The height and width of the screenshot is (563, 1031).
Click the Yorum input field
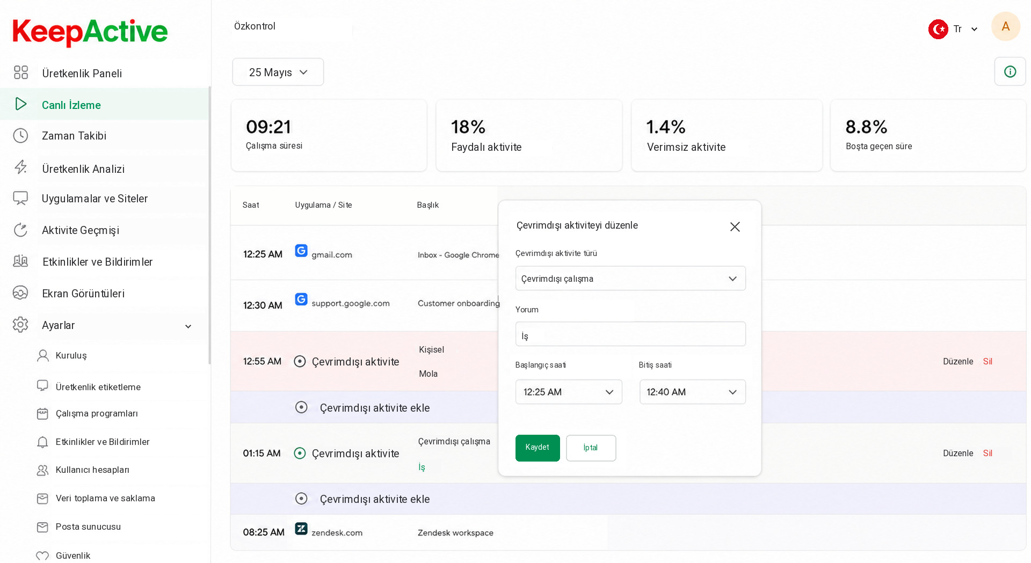point(630,334)
